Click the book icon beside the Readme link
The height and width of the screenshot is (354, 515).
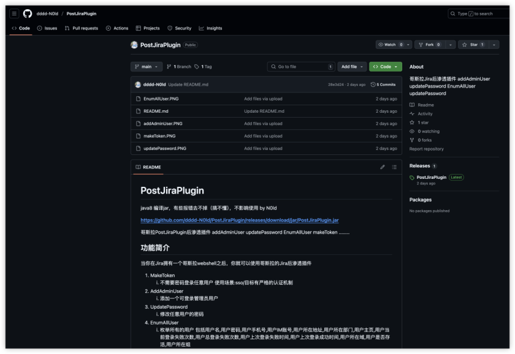[x=412, y=105]
